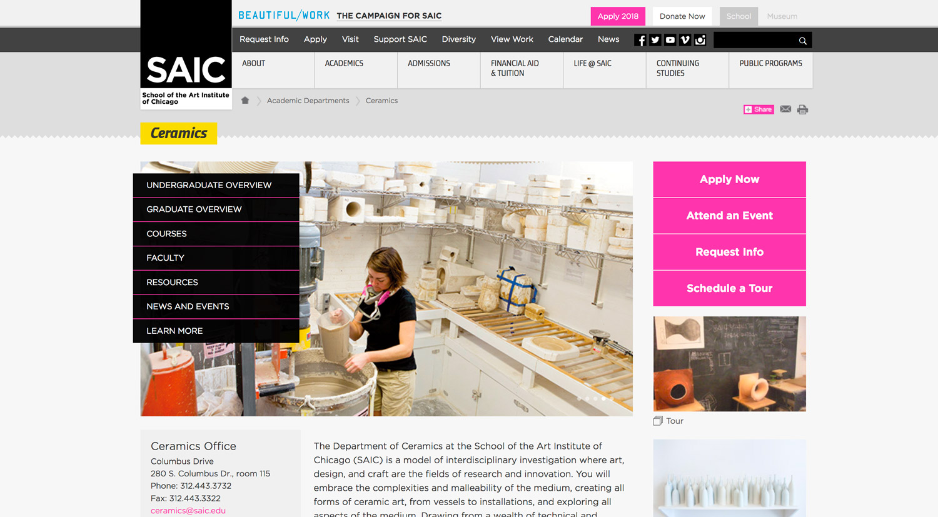Viewport: 938px width, 517px height.
Task: Open SAIC's Facebook page icon
Action: point(640,39)
